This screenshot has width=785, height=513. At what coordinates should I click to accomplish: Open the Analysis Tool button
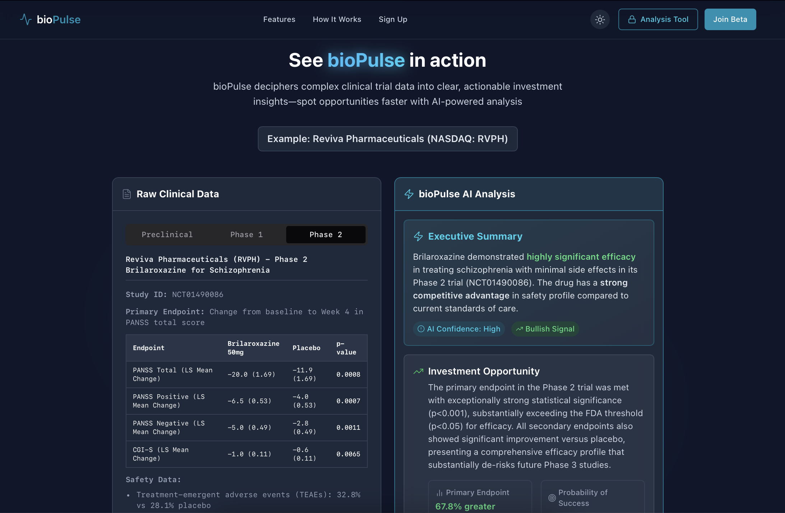click(658, 19)
